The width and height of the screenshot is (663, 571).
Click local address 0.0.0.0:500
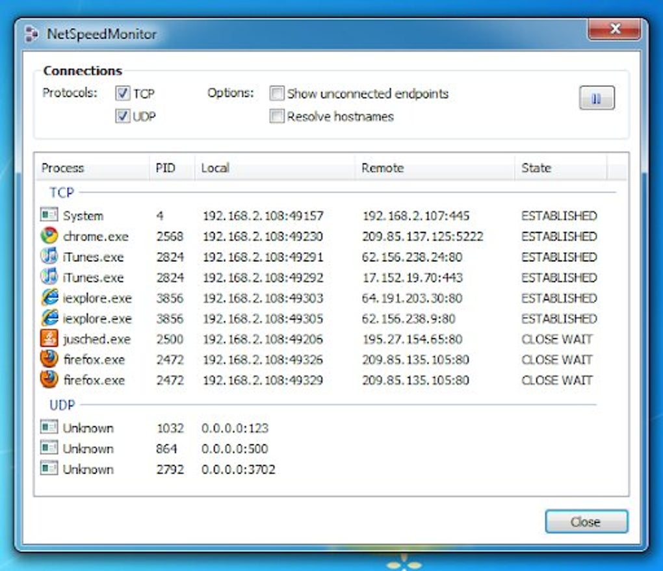[x=235, y=448]
